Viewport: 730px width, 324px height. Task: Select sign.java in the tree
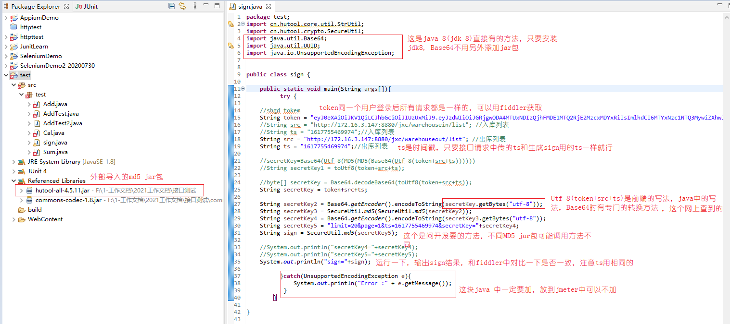coord(55,143)
